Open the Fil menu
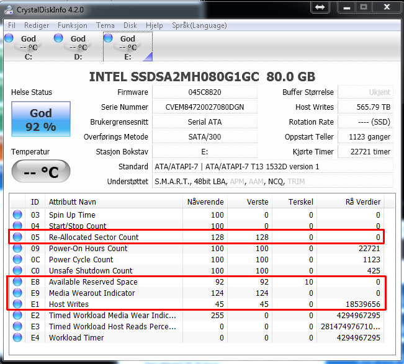 tap(12, 25)
